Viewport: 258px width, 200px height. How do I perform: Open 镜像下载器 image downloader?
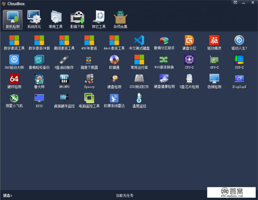coord(89,61)
